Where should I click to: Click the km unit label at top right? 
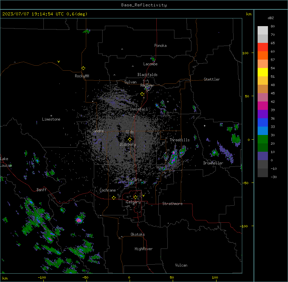coord(249,14)
